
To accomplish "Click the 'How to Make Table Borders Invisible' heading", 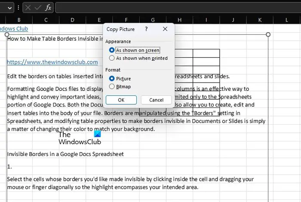I will [x=55, y=39].
